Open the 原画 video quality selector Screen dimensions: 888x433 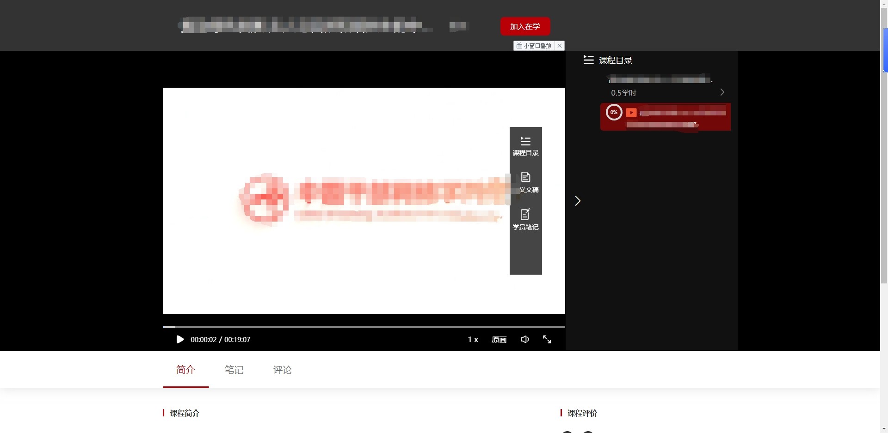coord(499,339)
